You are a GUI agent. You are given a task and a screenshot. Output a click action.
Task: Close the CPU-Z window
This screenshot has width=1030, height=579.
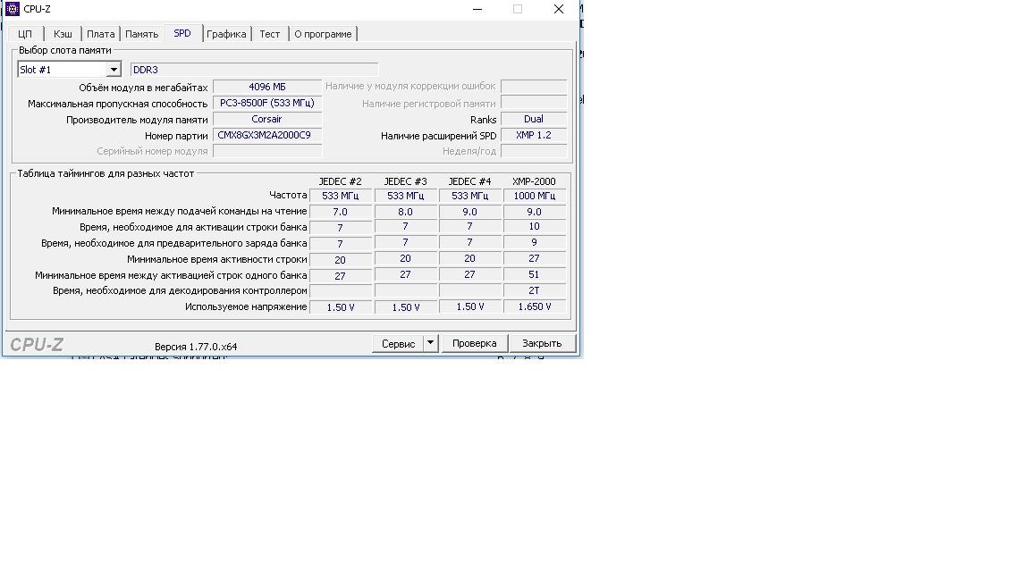(x=558, y=9)
